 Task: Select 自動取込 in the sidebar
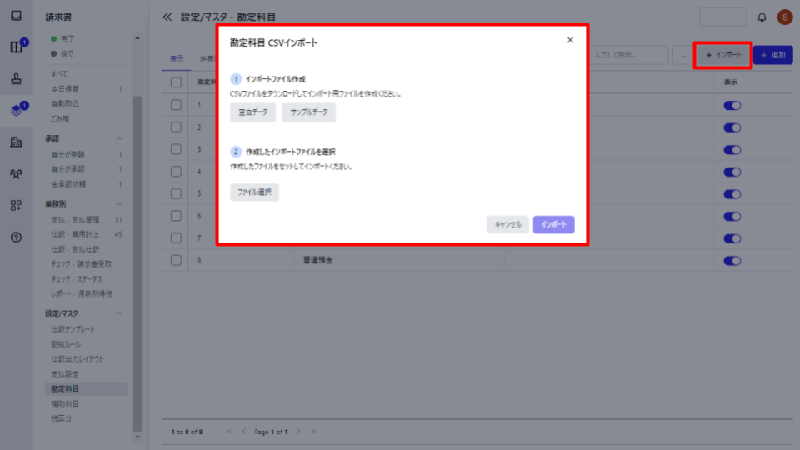pyautogui.click(x=65, y=103)
